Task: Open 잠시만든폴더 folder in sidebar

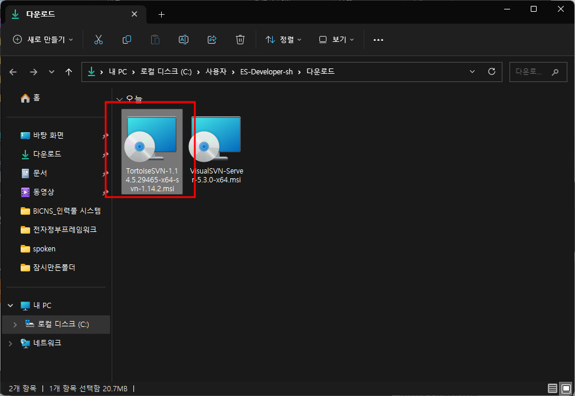Action: click(x=48, y=267)
